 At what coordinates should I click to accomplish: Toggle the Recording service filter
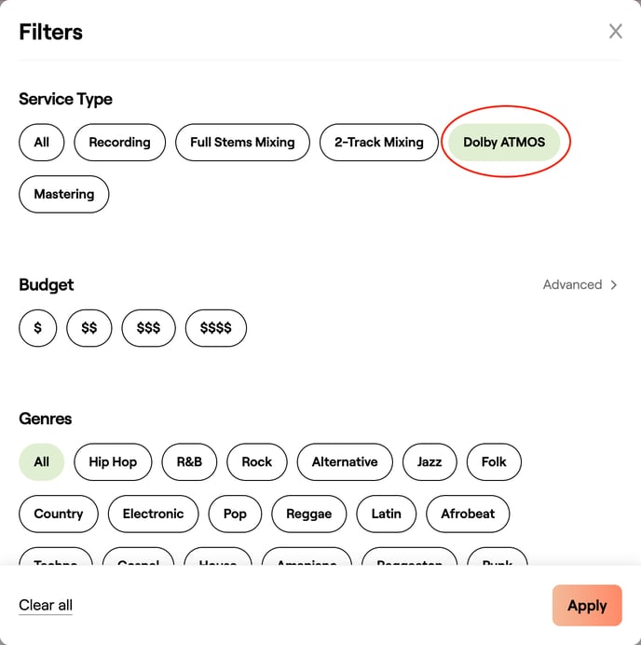click(x=119, y=143)
